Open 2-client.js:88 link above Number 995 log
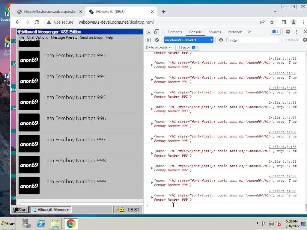The height and width of the screenshot is (230, 307). 282,132
